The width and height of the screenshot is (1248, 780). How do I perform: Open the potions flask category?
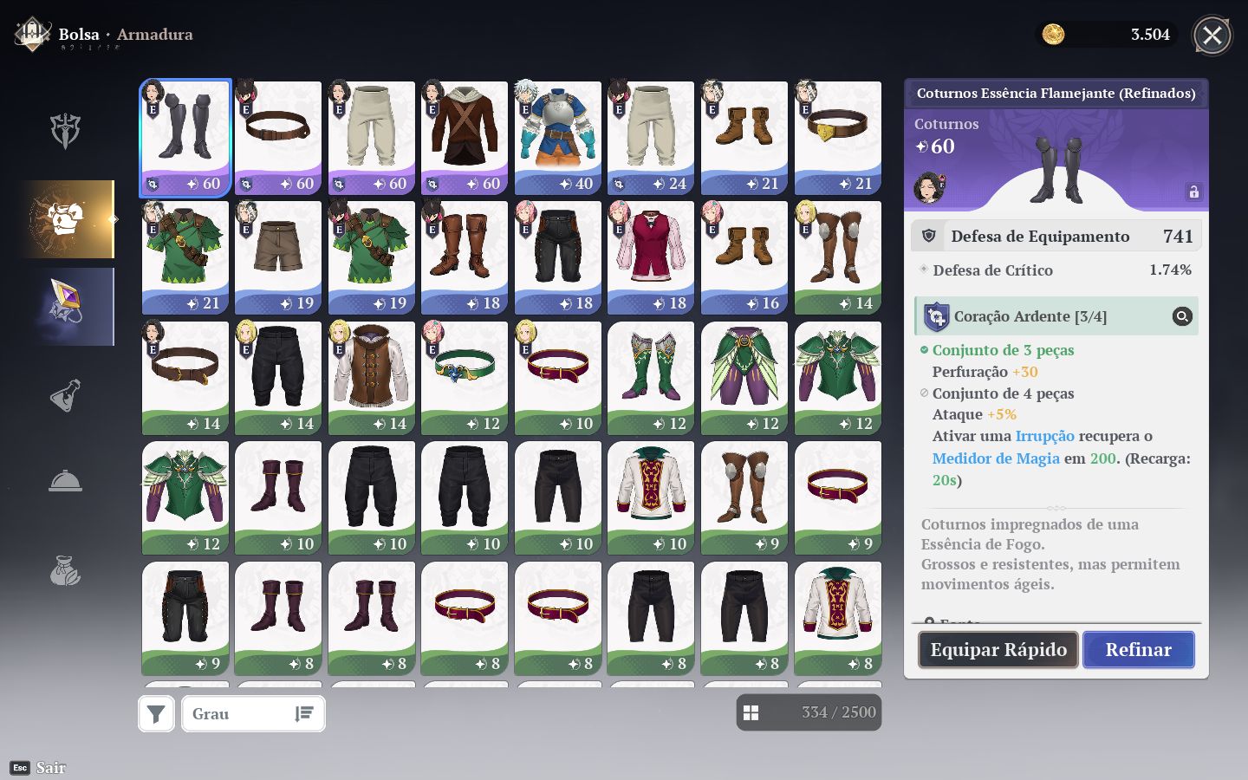(65, 395)
